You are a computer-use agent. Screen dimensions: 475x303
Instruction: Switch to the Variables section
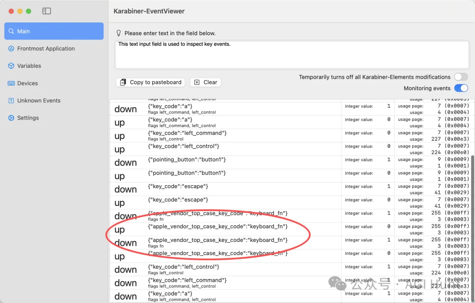tap(29, 66)
